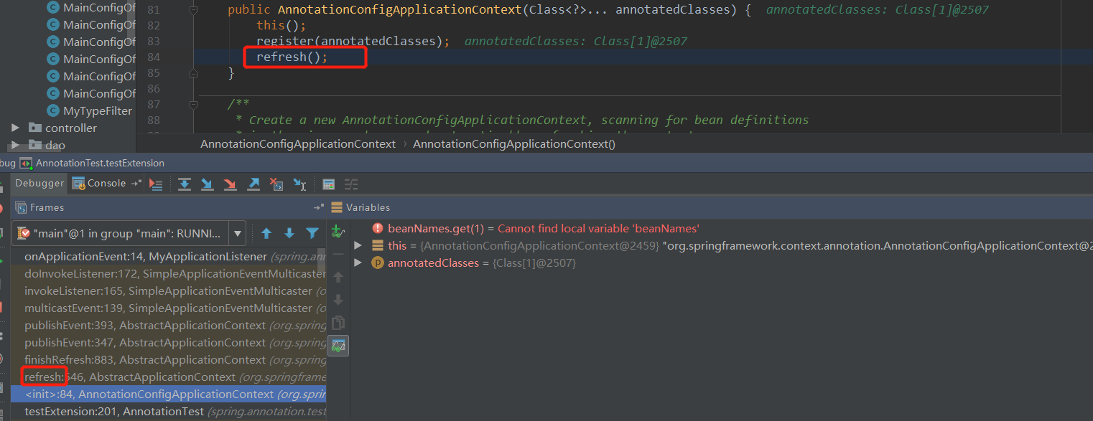
Task: Select the <init>:84 AnnotationConfigApplicationContext frame
Action: point(169,394)
